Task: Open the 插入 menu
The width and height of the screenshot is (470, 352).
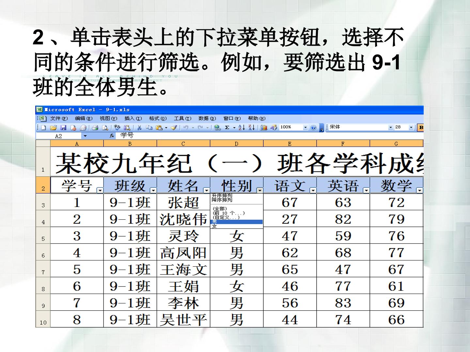Action: [133, 118]
